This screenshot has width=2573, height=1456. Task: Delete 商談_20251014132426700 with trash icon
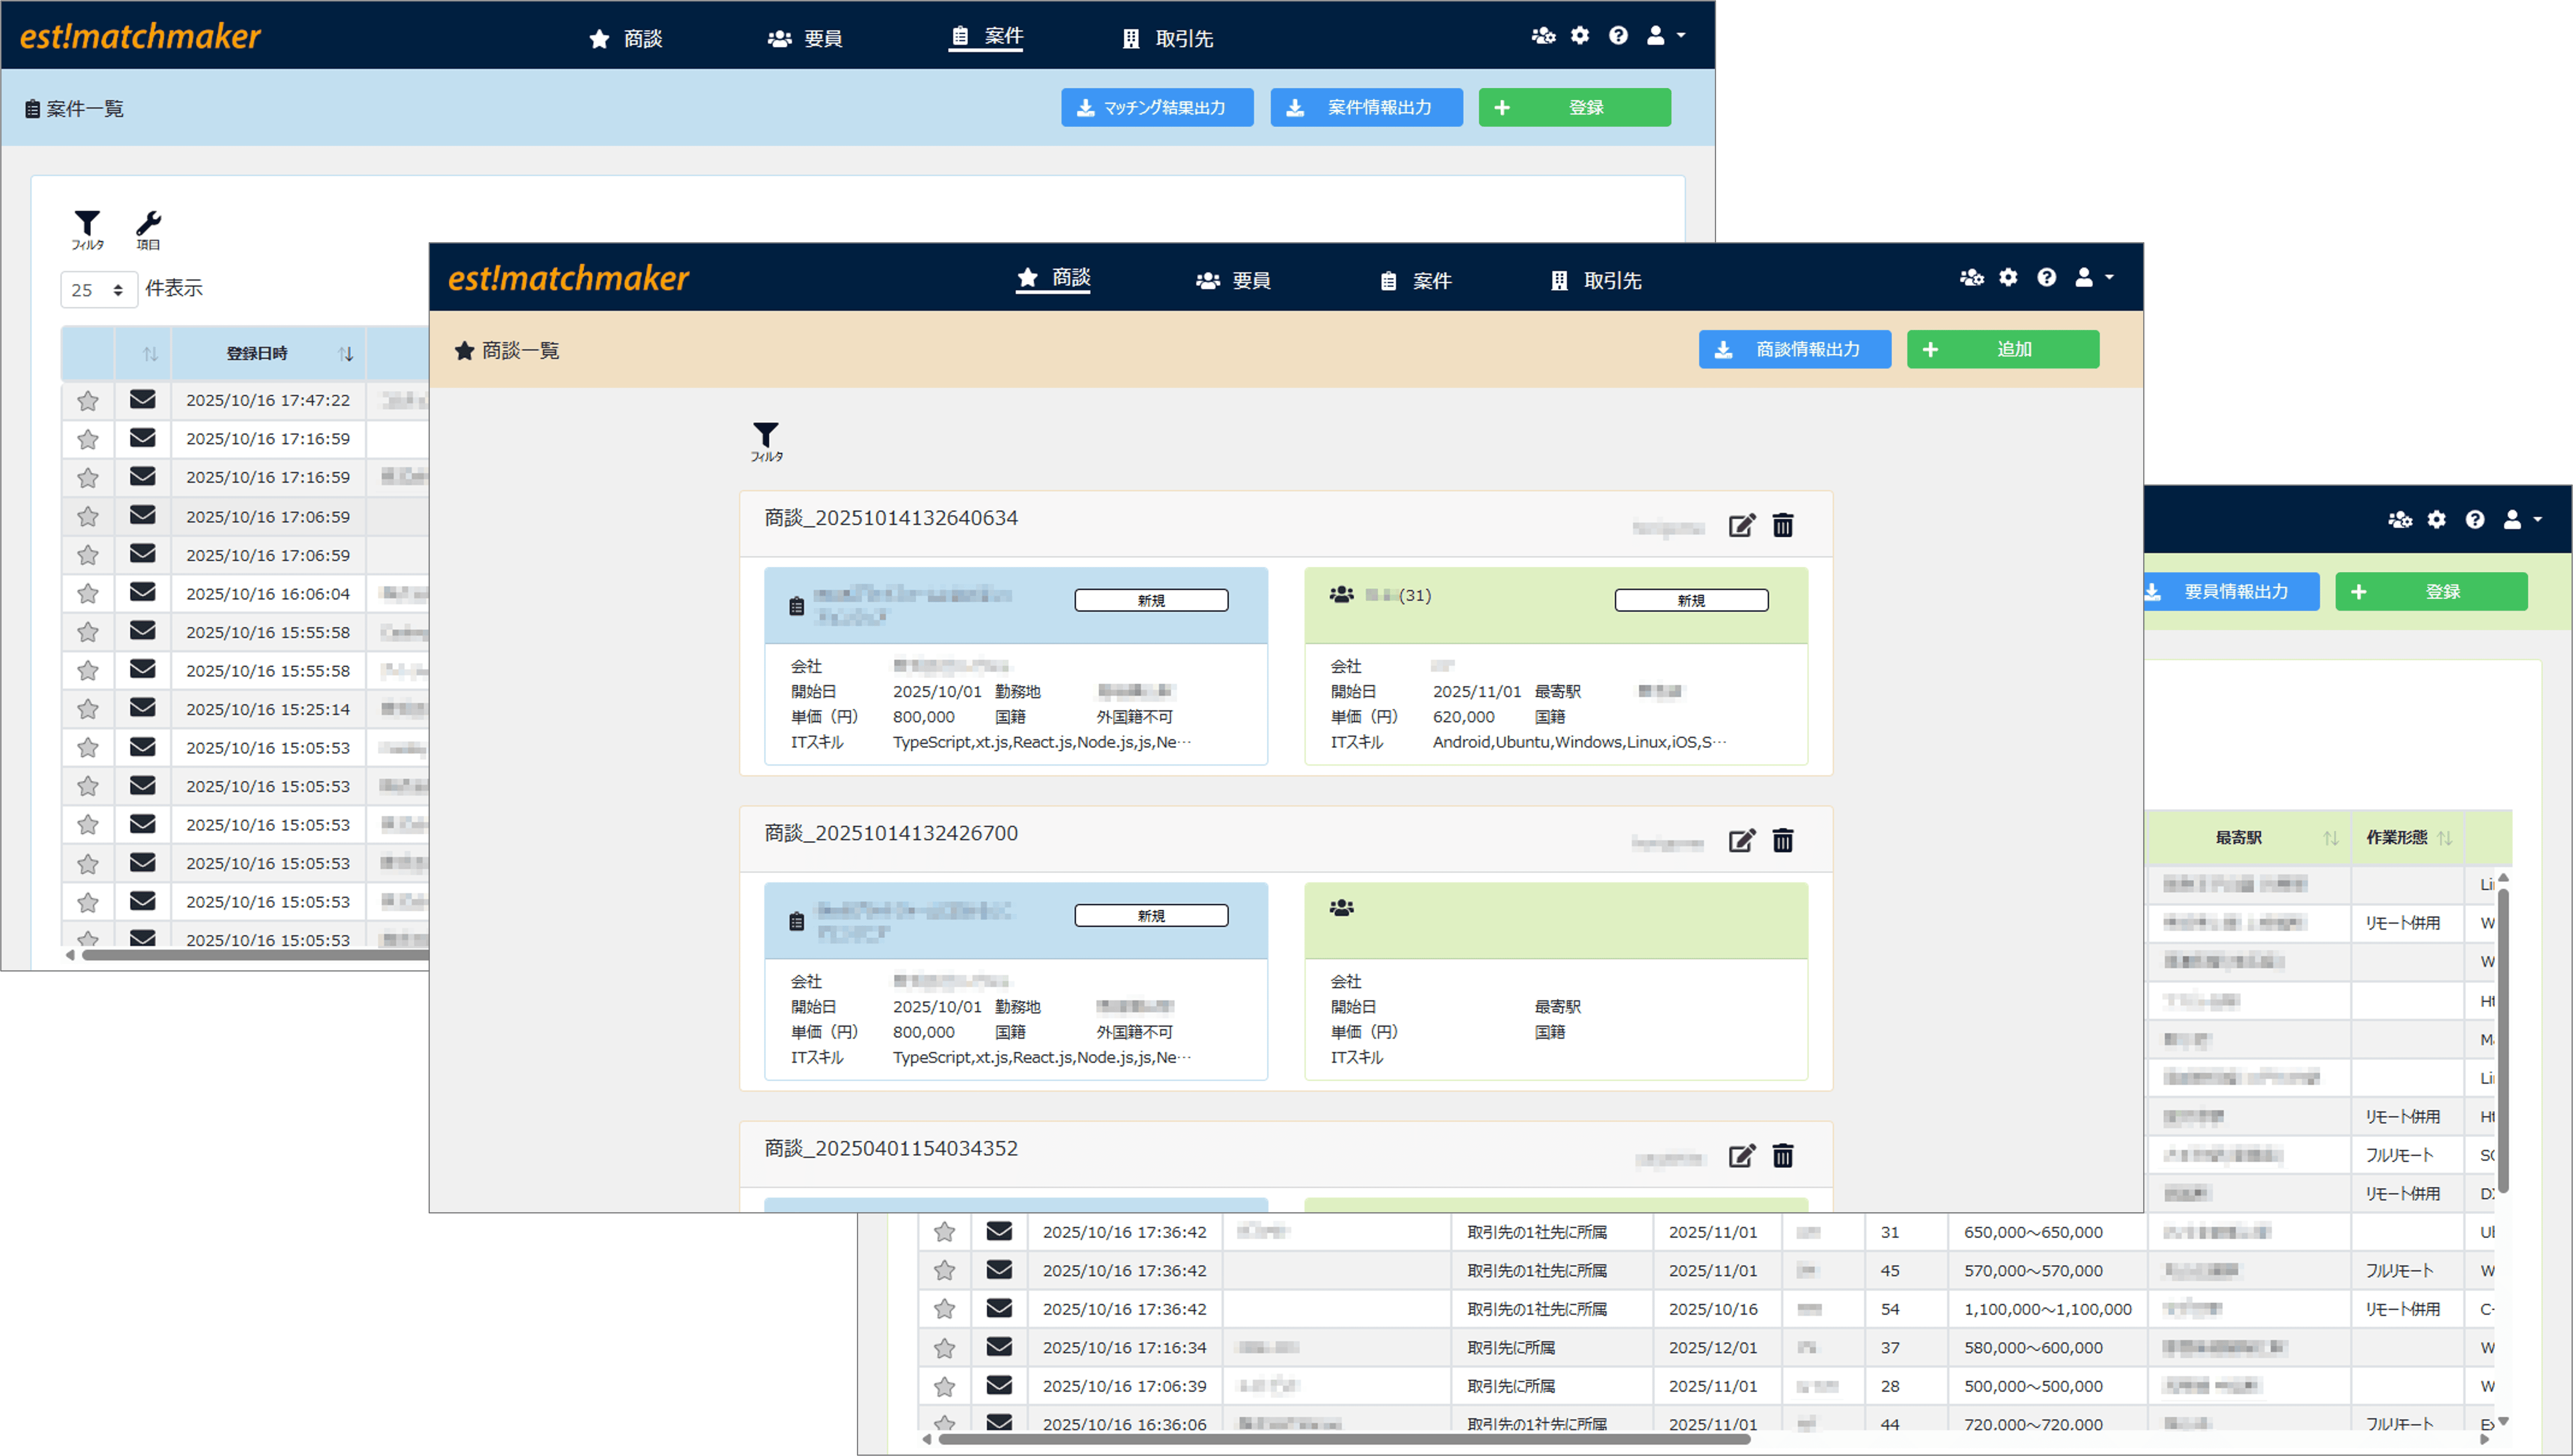[1783, 841]
